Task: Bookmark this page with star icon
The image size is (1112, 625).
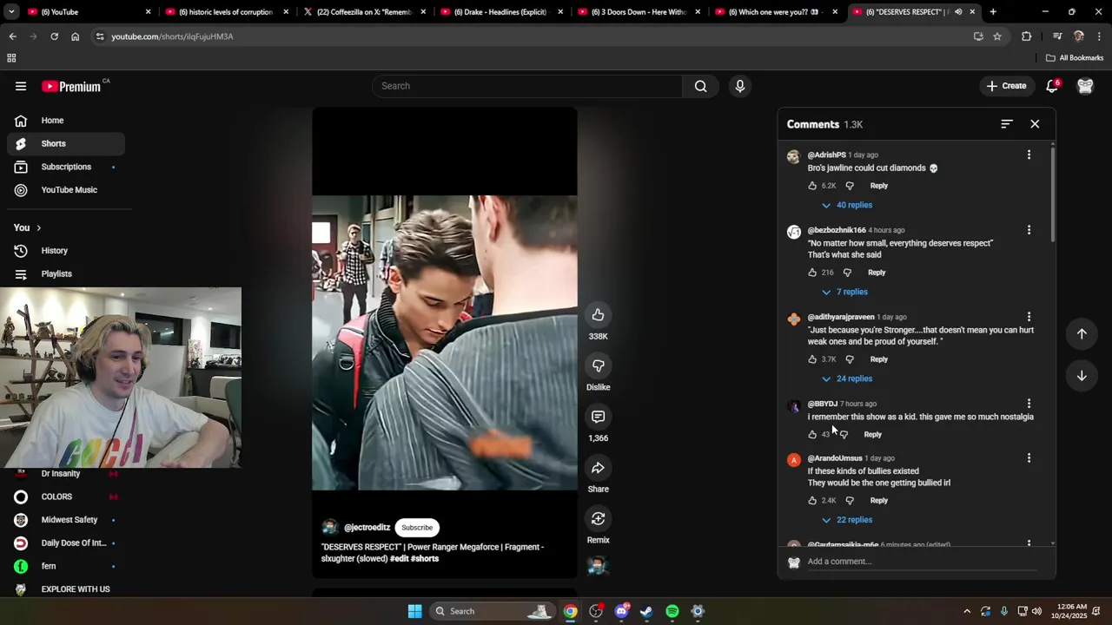Action: coord(997,36)
